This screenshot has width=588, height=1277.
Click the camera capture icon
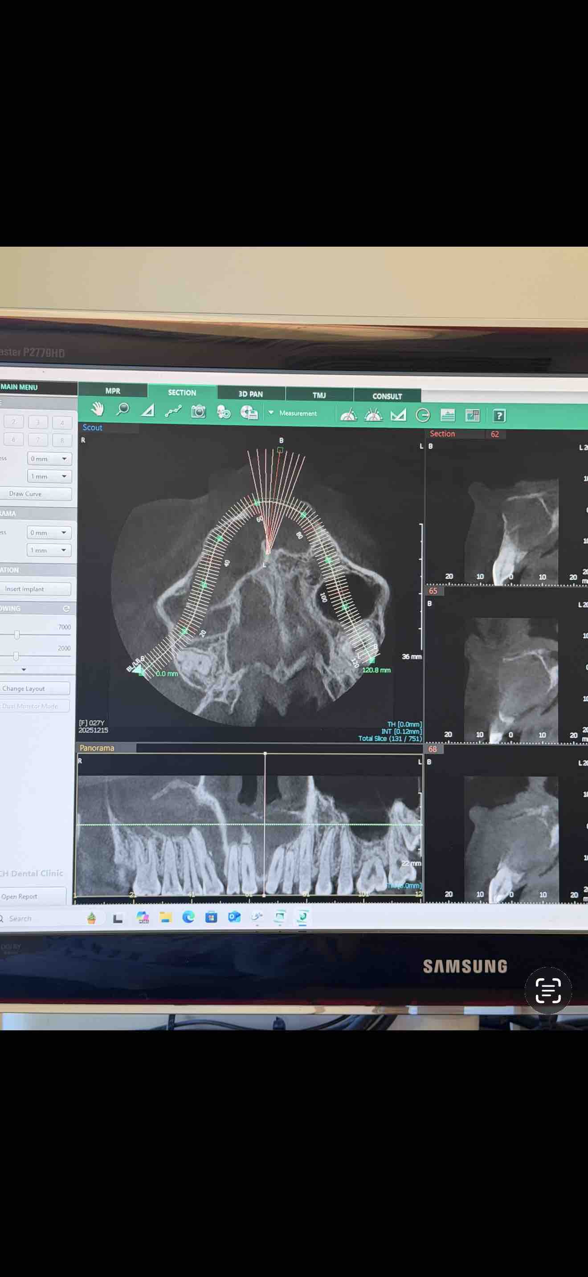198,411
